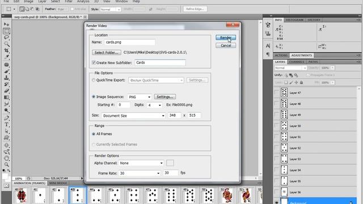Toggle visibility of Layer 53
363x204 pixels.
point(277,159)
